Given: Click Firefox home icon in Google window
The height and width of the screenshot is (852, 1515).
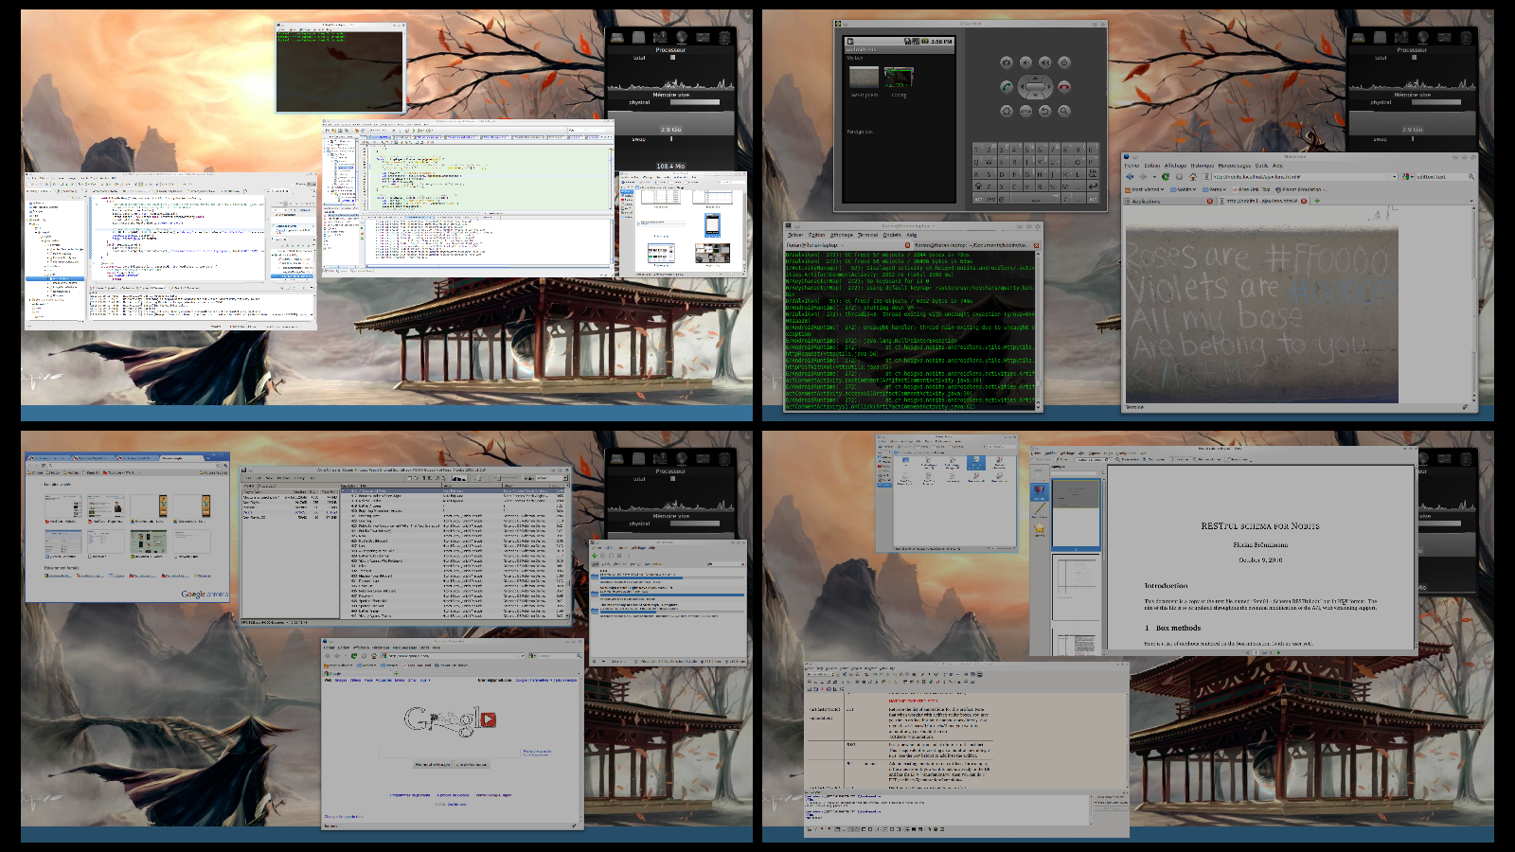Looking at the screenshot, I should point(376,655).
